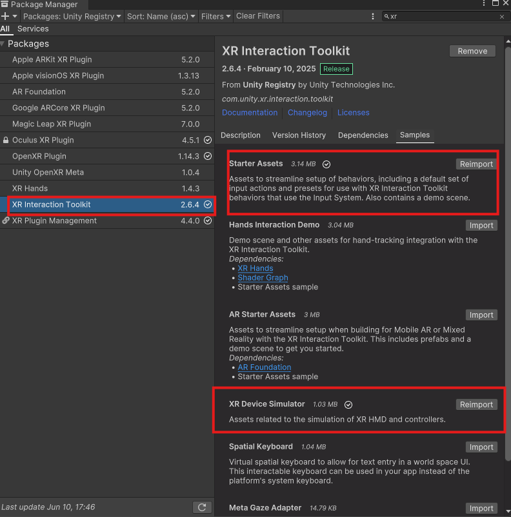Import the Meta Gaze Adapter sample
Viewport: 511px width, 517px height.
tap(481, 508)
